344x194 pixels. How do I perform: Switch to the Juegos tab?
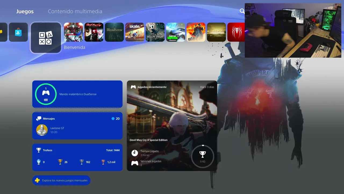click(25, 11)
